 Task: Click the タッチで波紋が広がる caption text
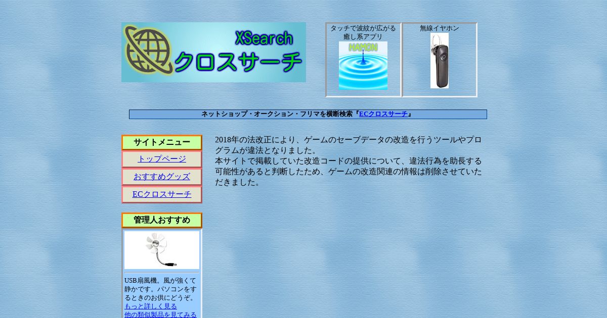click(x=363, y=28)
